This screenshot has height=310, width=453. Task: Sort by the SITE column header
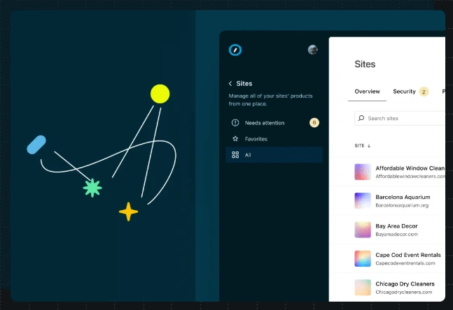click(360, 146)
